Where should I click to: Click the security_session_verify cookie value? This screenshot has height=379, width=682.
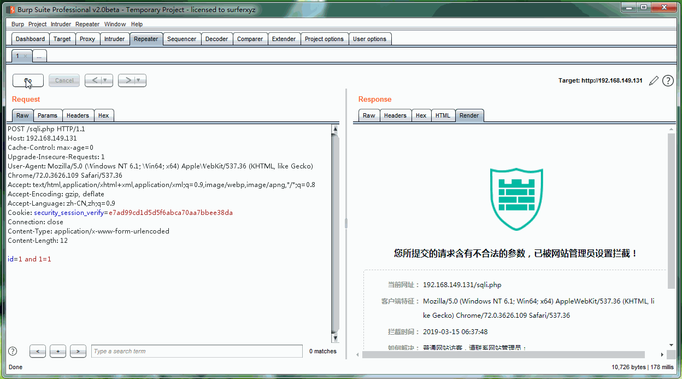point(170,213)
